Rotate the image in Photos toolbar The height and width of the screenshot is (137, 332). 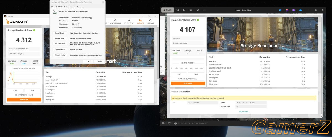click(178, 10)
